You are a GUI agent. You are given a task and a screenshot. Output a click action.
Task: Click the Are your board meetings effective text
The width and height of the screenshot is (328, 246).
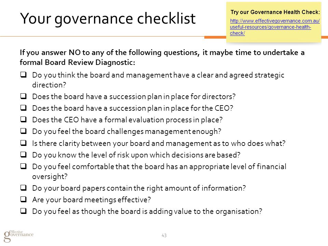pyautogui.click(x=92, y=200)
